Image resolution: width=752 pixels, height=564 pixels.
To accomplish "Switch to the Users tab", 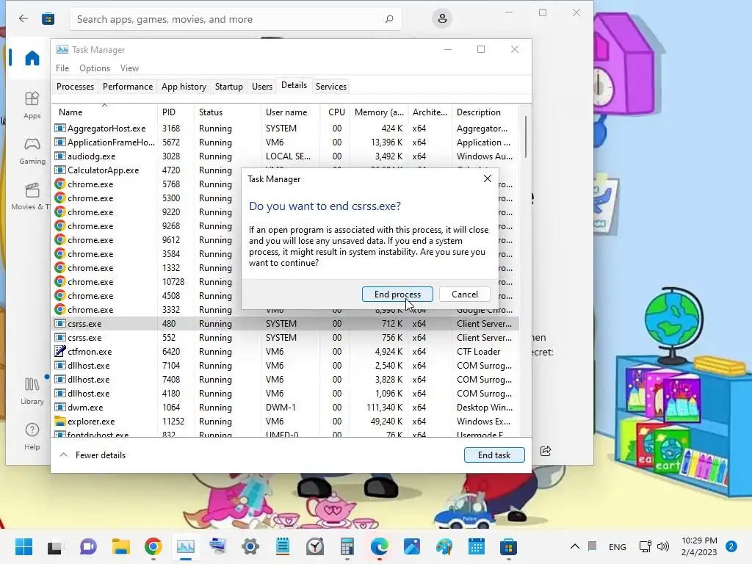I will point(262,87).
